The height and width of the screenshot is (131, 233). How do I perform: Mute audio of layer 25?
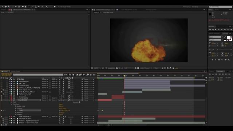(x=3, y=119)
